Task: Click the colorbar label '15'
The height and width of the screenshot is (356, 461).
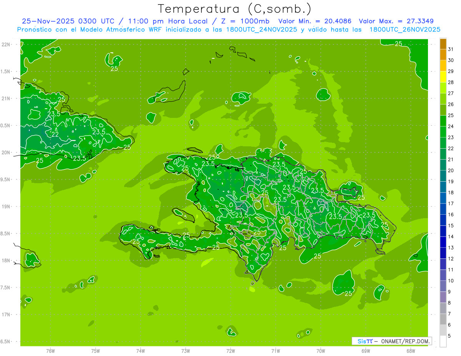Action: (451, 226)
